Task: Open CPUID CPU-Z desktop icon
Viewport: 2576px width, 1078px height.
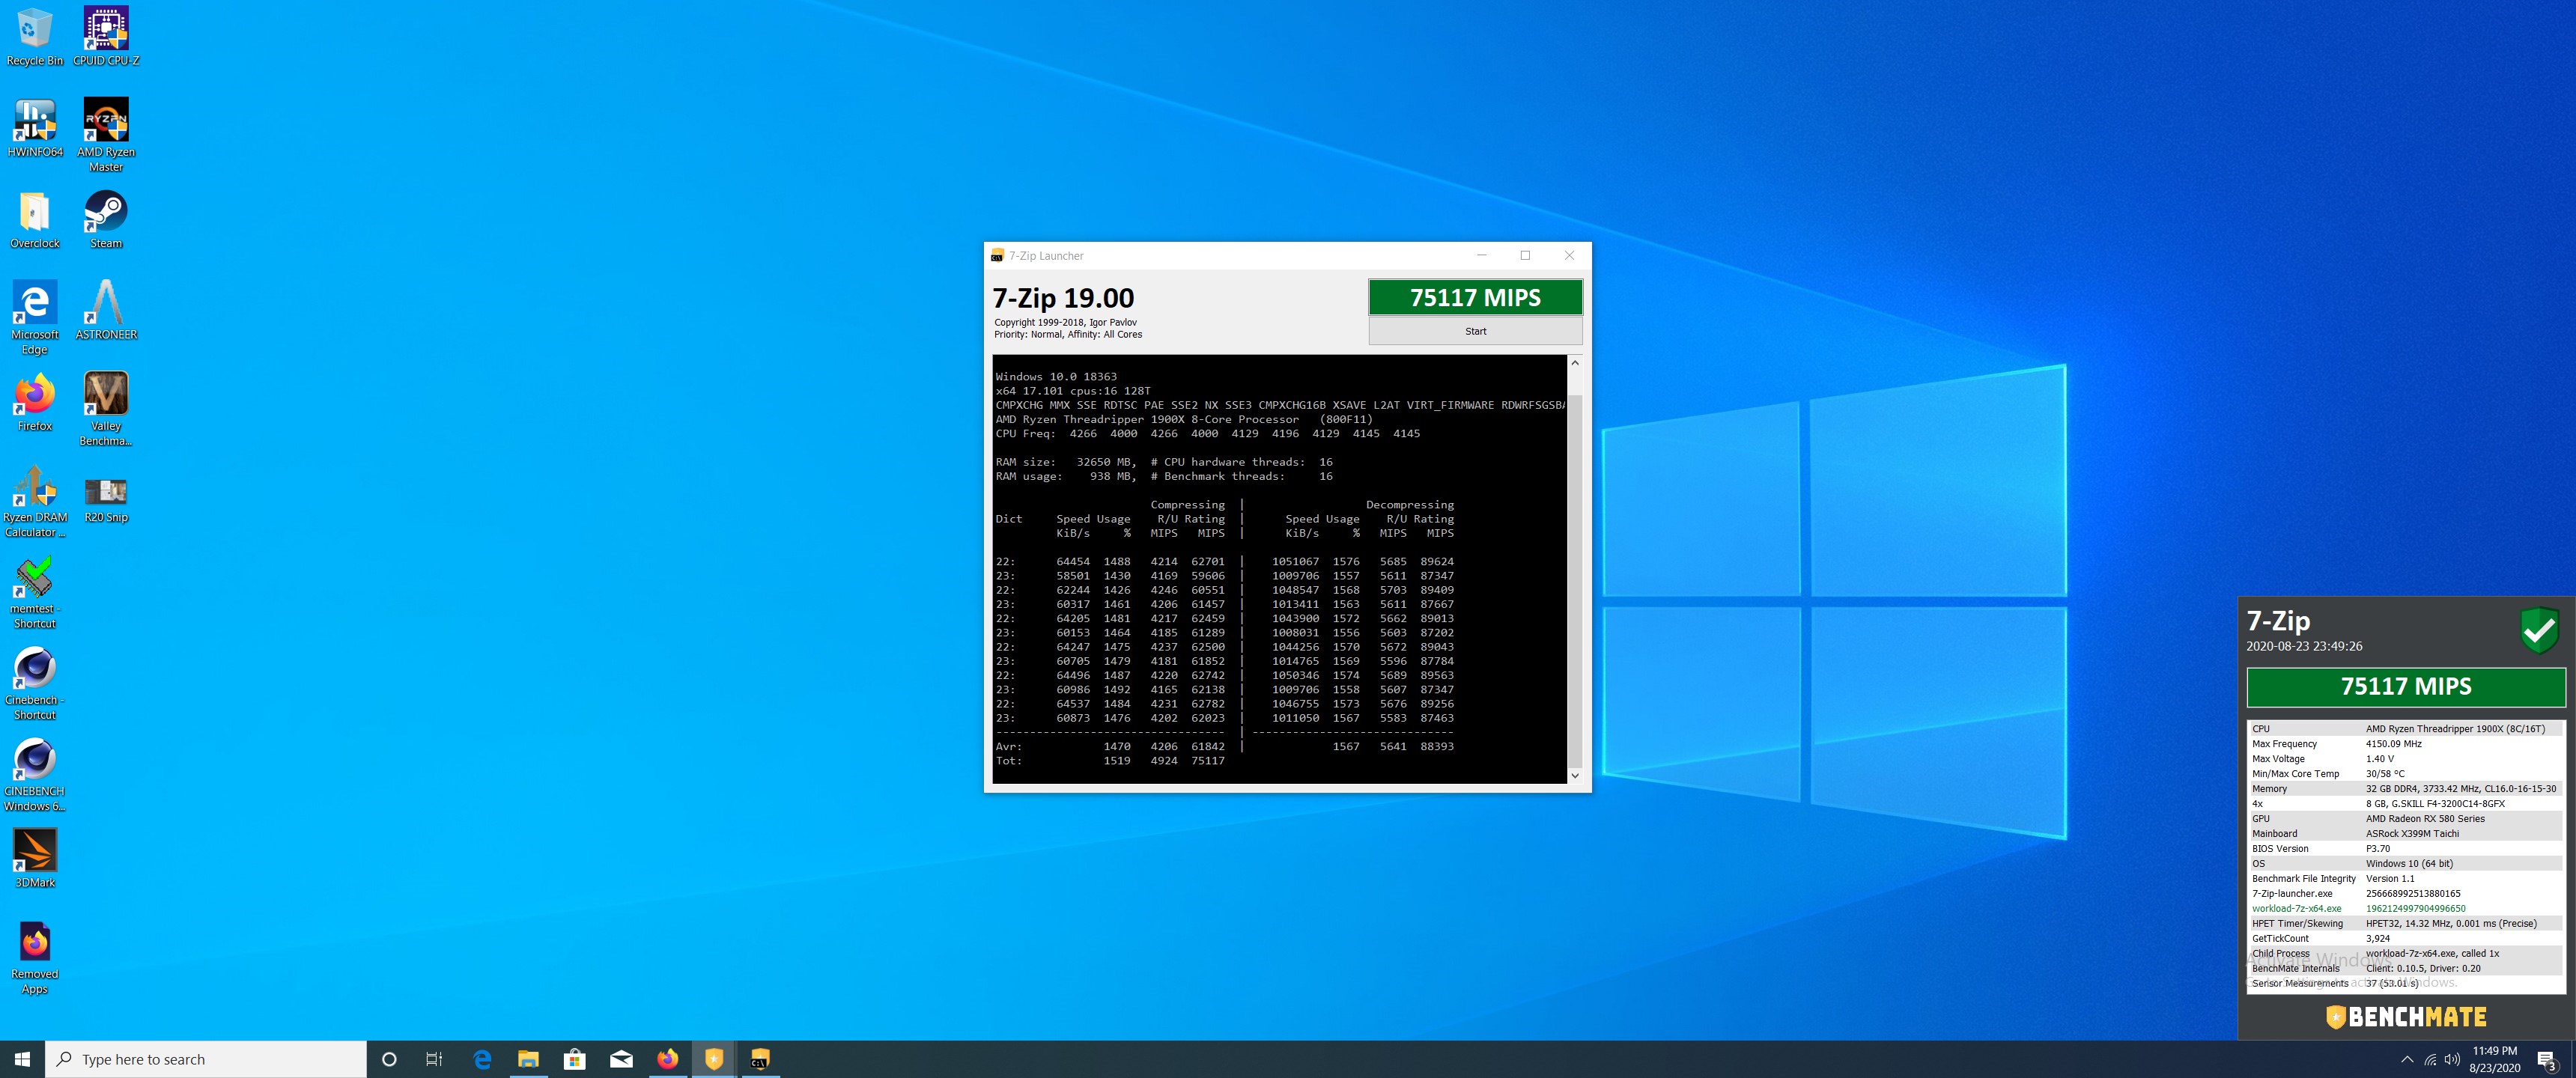Action: point(106,36)
